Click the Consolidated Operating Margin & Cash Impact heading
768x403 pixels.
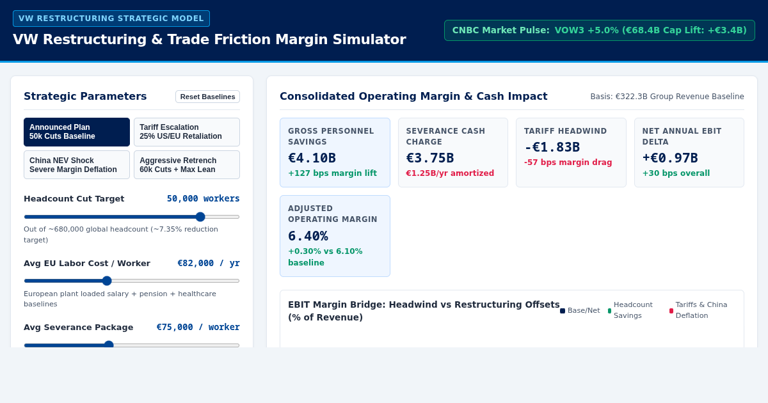coord(413,97)
